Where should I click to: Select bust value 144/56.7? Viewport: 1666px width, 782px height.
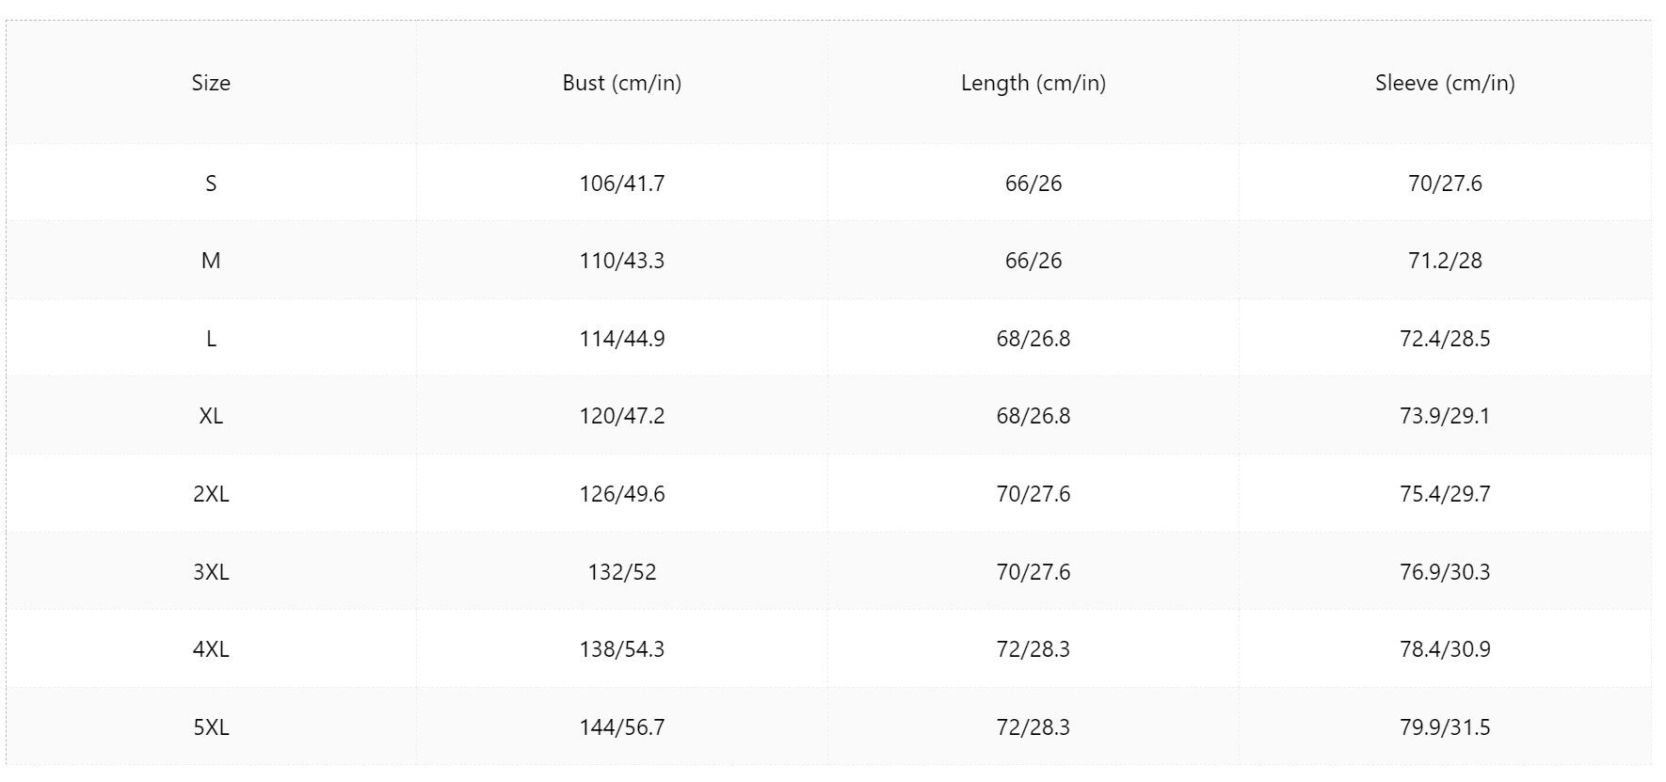coord(622,727)
